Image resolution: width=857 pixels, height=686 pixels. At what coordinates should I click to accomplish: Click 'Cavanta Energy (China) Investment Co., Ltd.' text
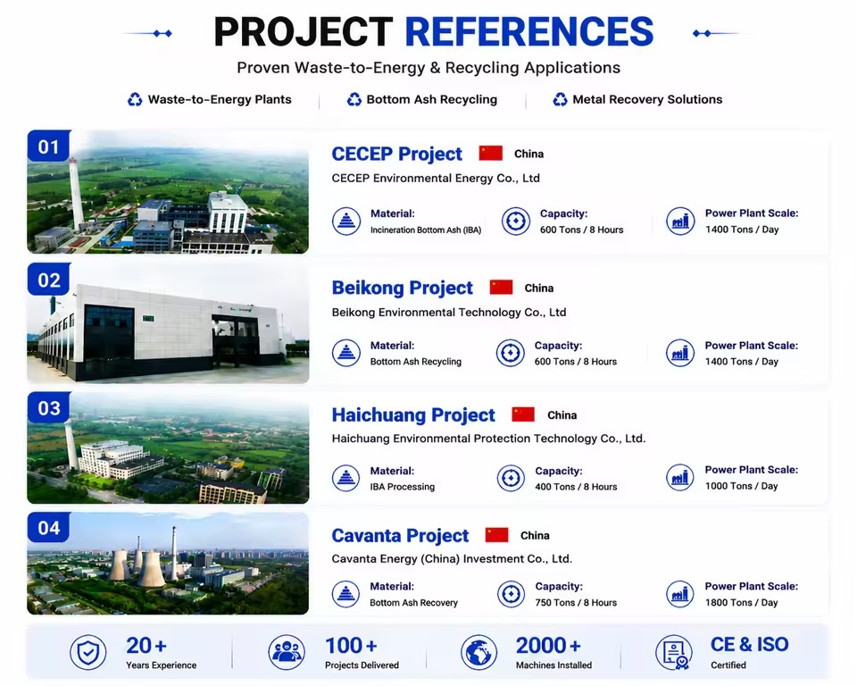tap(452, 559)
